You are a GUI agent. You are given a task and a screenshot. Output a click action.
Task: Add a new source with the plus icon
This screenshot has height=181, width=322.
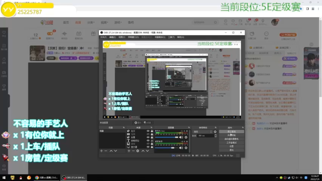coord(129,151)
